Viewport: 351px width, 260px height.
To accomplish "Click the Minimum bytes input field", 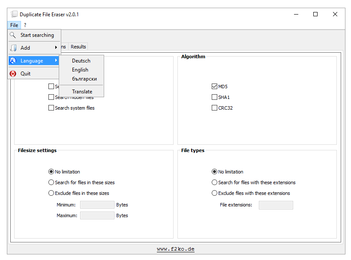I will coord(97,205).
